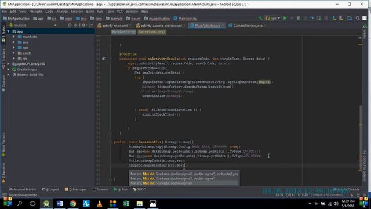Toggle the Project side tool window tab

(x=3, y=34)
